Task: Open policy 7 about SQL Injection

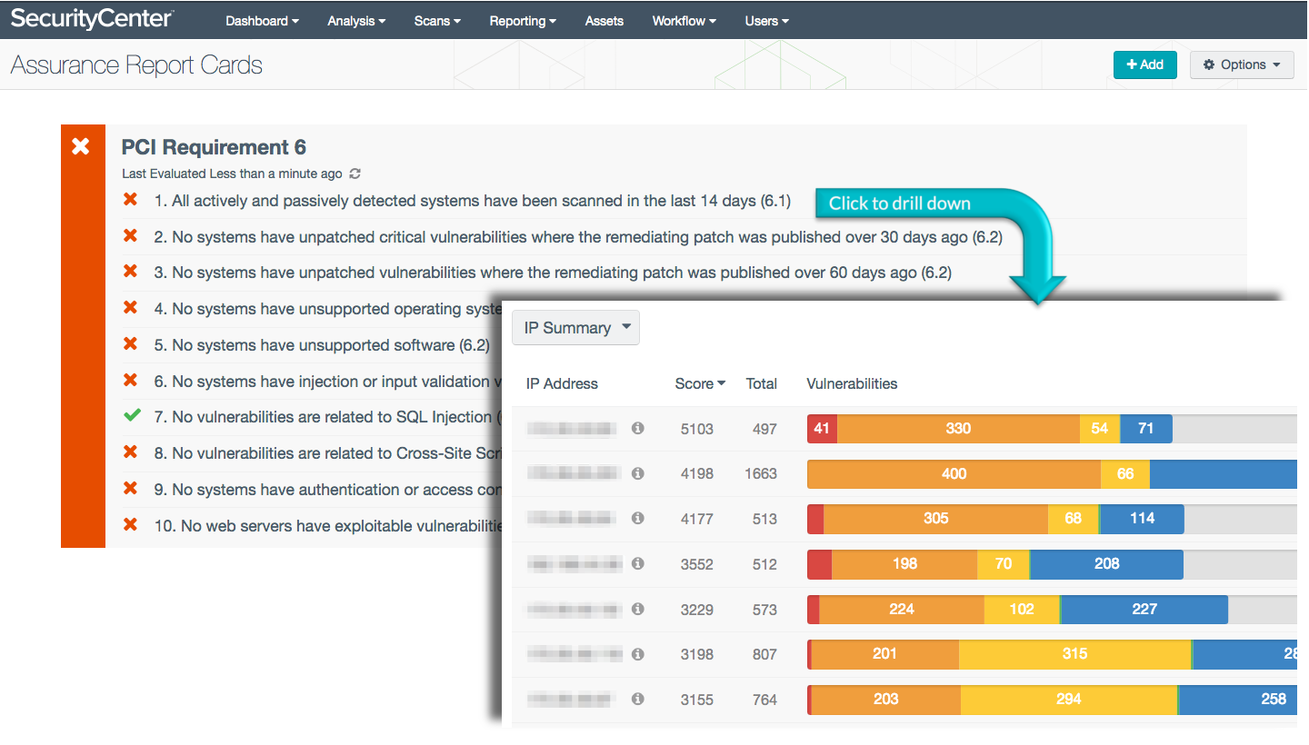Action: click(x=327, y=417)
